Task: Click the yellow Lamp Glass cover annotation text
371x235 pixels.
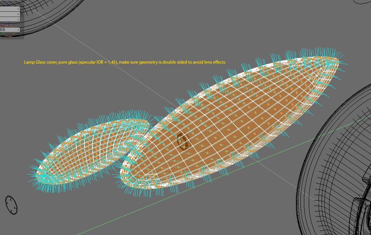Action: tap(124, 62)
